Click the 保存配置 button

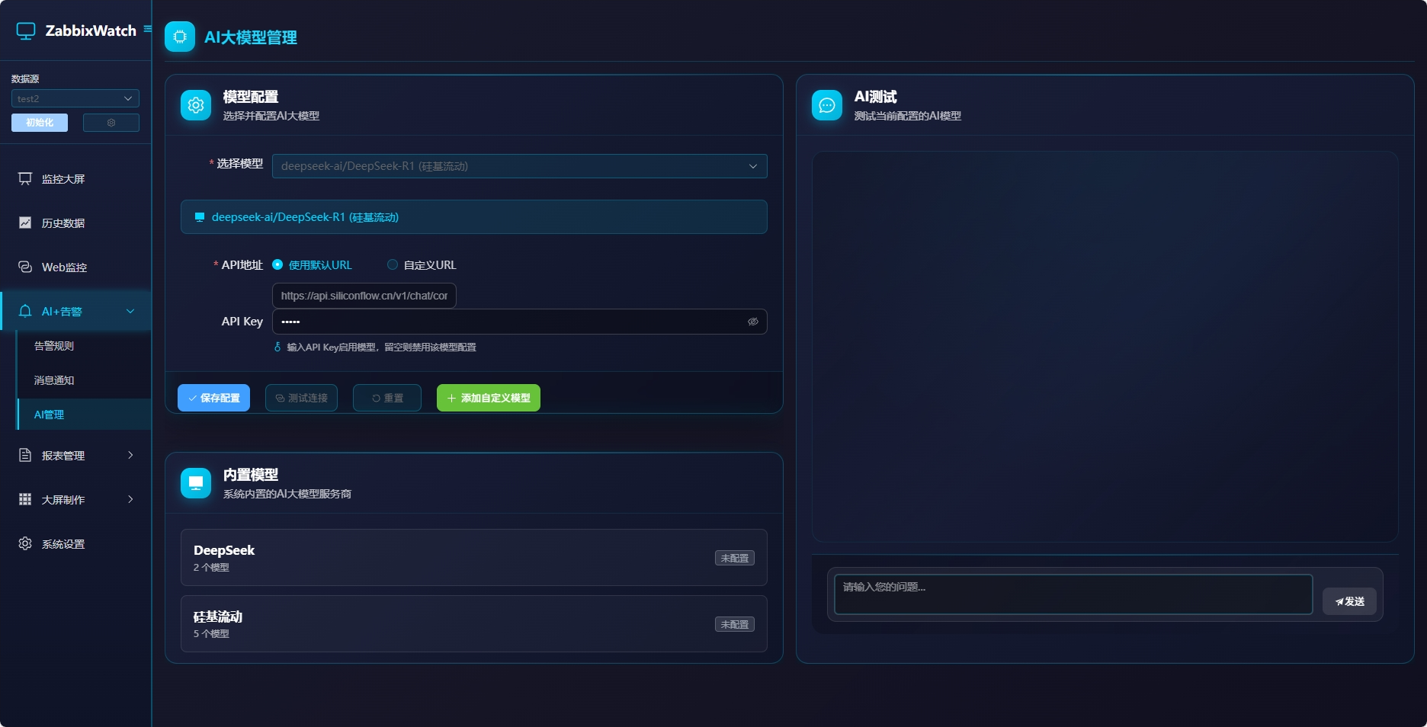point(213,398)
